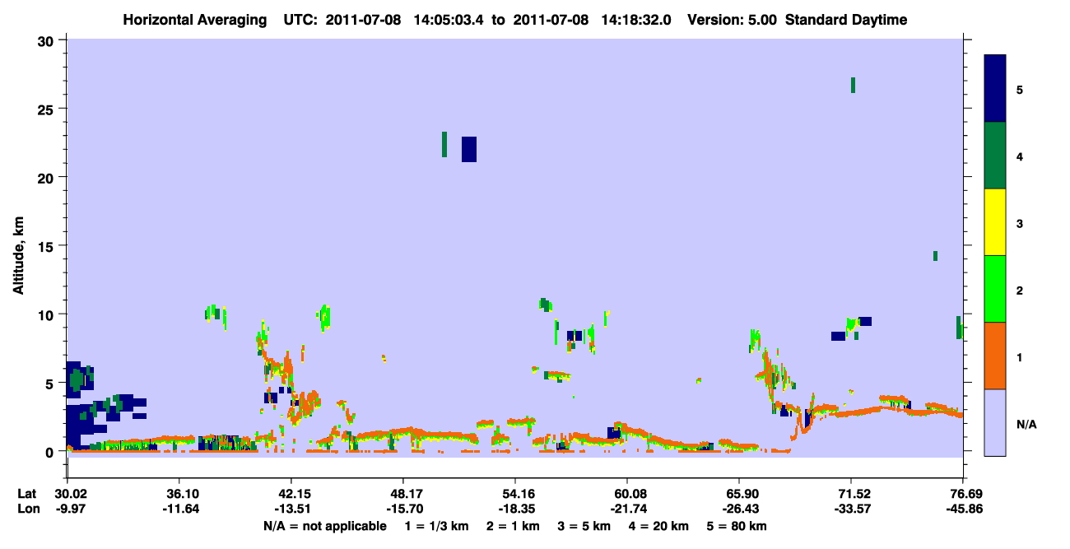Image resolution: width=1070 pixels, height=549 pixels.
Task: Click the latitude value '54.16'
Action: tap(515, 494)
